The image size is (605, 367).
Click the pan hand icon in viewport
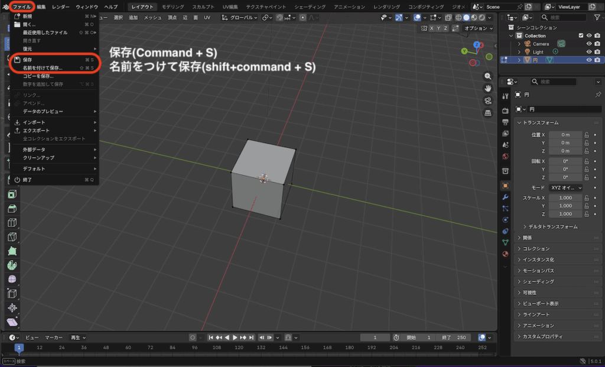[x=488, y=88]
